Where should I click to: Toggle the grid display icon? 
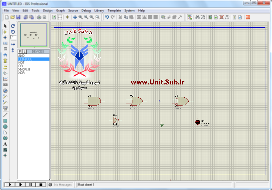(x=60, y=17)
